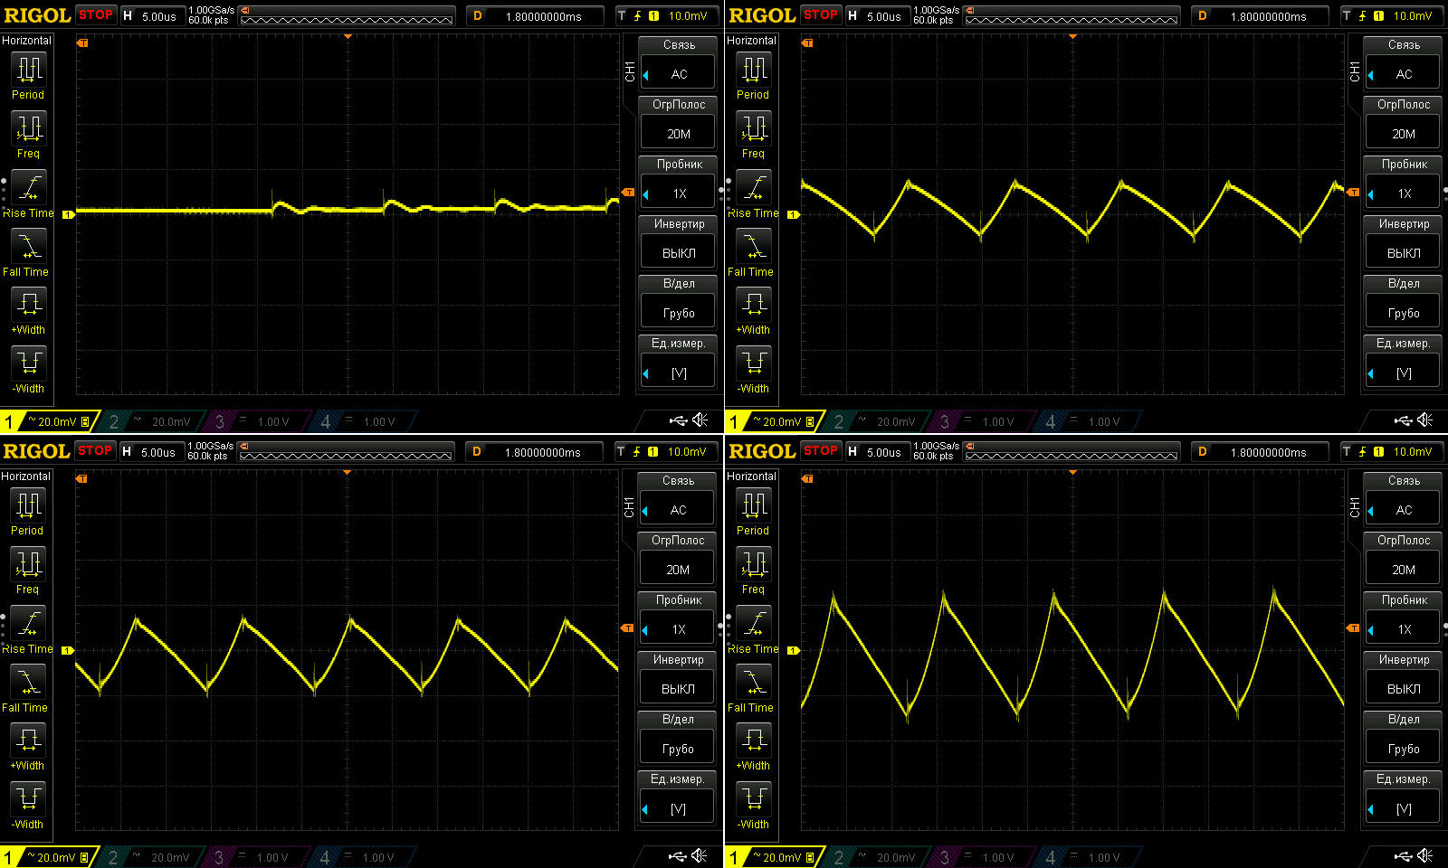Click the speaker sound icon in bottom-left scope
Image resolution: width=1448 pixels, height=868 pixels.
pyautogui.click(x=700, y=855)
